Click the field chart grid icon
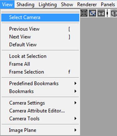Screen dimensions: 117x136 click(84, 13)
